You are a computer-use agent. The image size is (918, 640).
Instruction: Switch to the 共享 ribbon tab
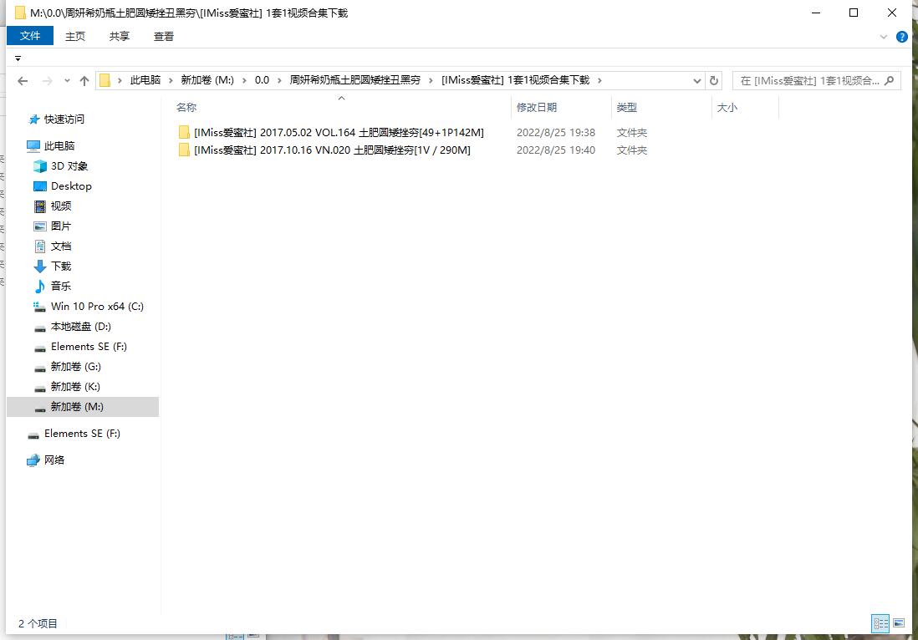coord(119,36)
